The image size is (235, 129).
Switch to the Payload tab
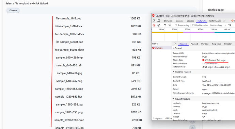coord(194,44)
